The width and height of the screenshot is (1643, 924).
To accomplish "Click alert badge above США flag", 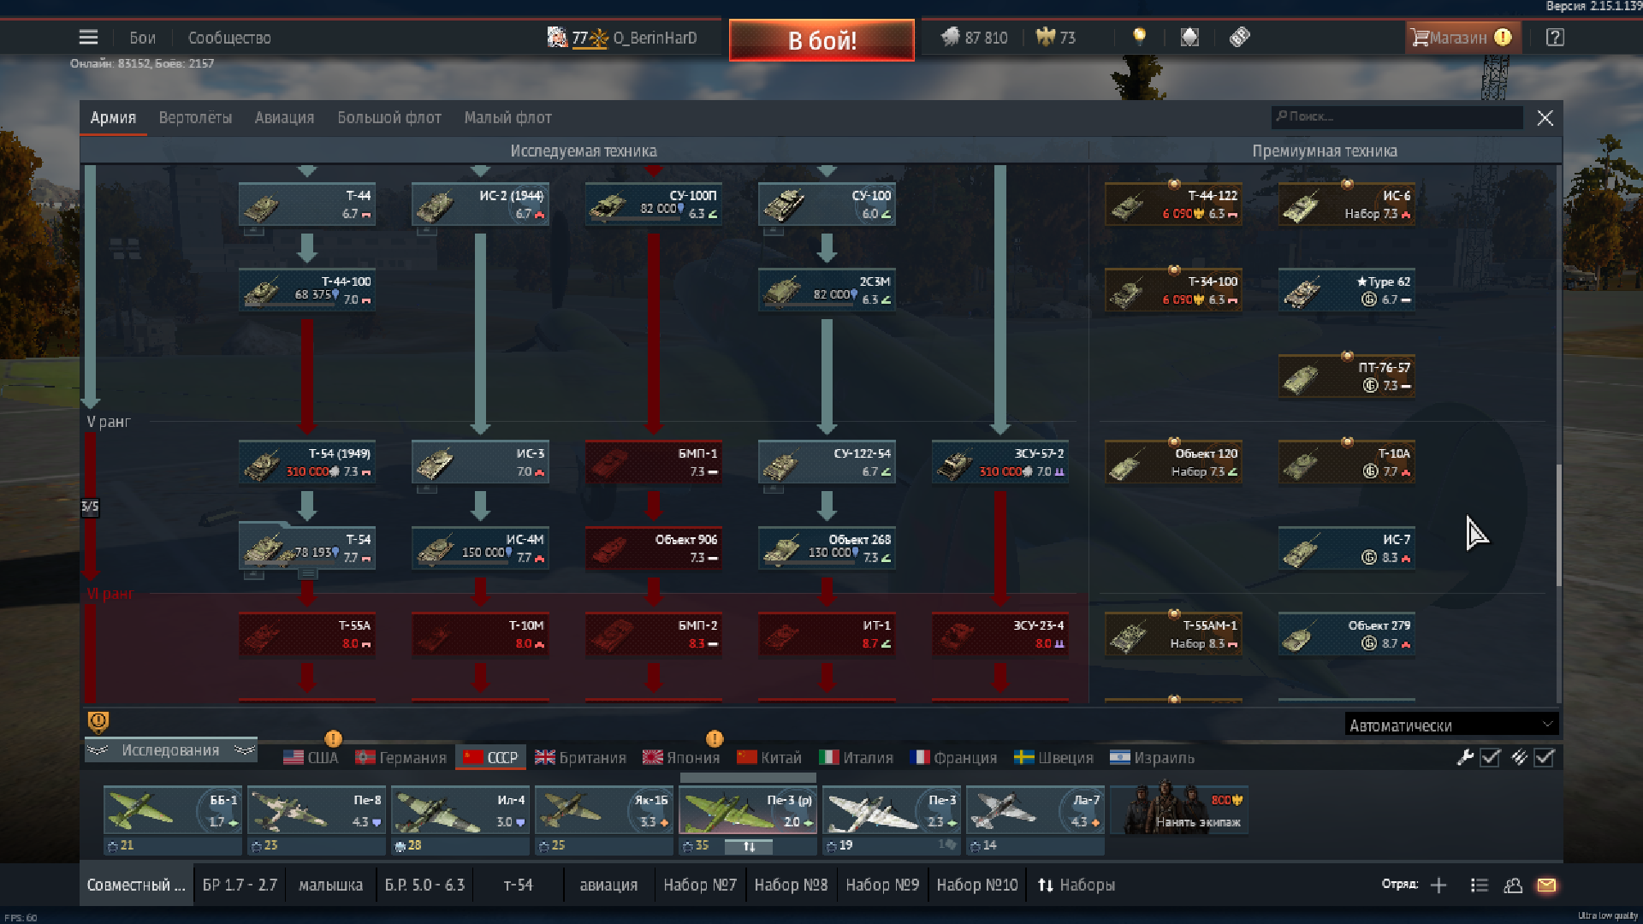I will point(333,738).
